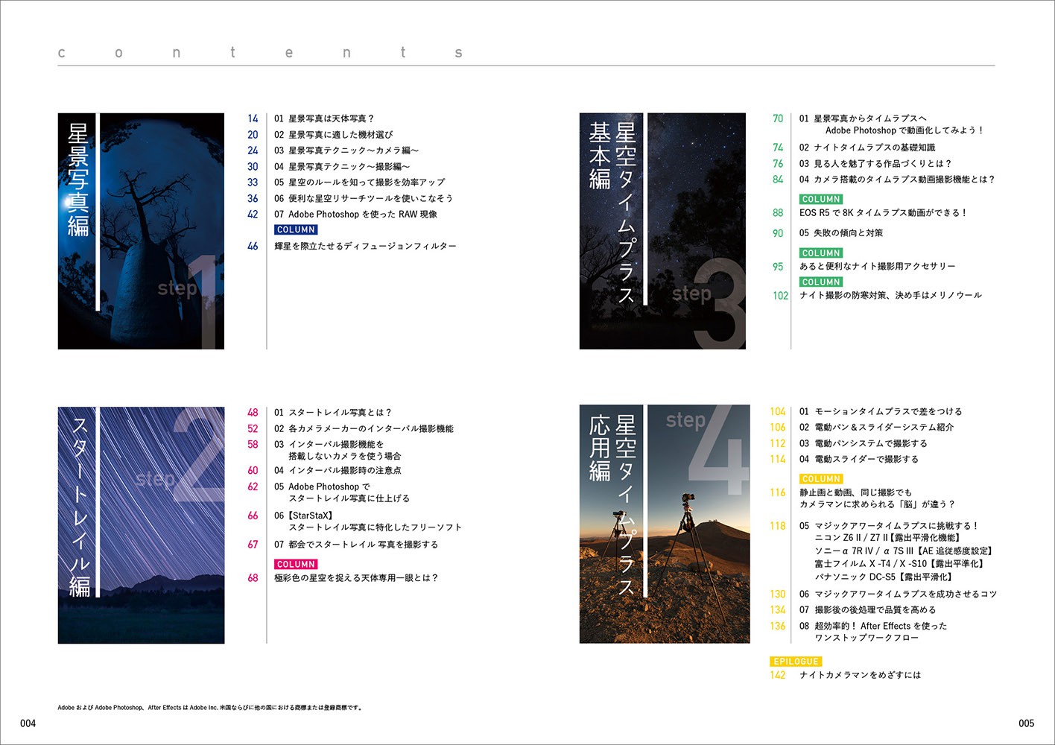Open entry "星景写真は天体写真？"
Image resolution: width=1055 pixels, height=745 pixels.
pyautogui.click(x=331, y=118)
